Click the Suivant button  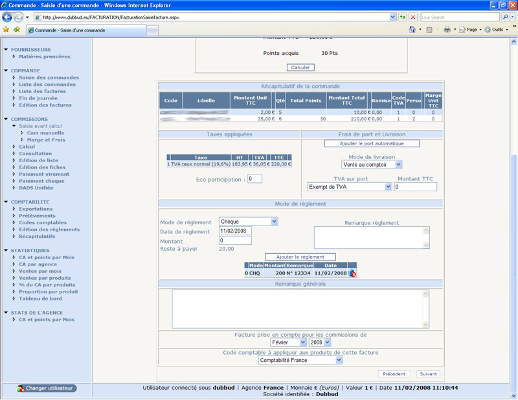coord(428,374)
